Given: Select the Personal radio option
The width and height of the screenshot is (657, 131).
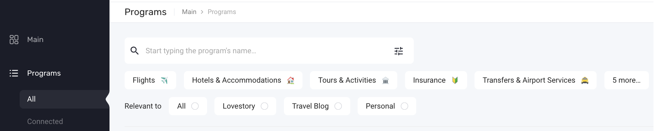Looking at the screenshot, I should (404, 106).
